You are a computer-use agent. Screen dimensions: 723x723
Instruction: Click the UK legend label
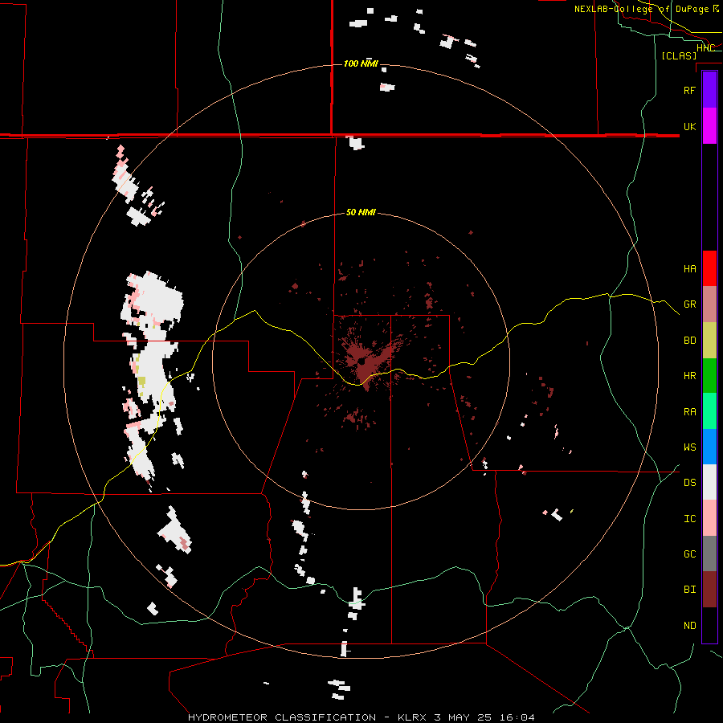tap(690, 126)
